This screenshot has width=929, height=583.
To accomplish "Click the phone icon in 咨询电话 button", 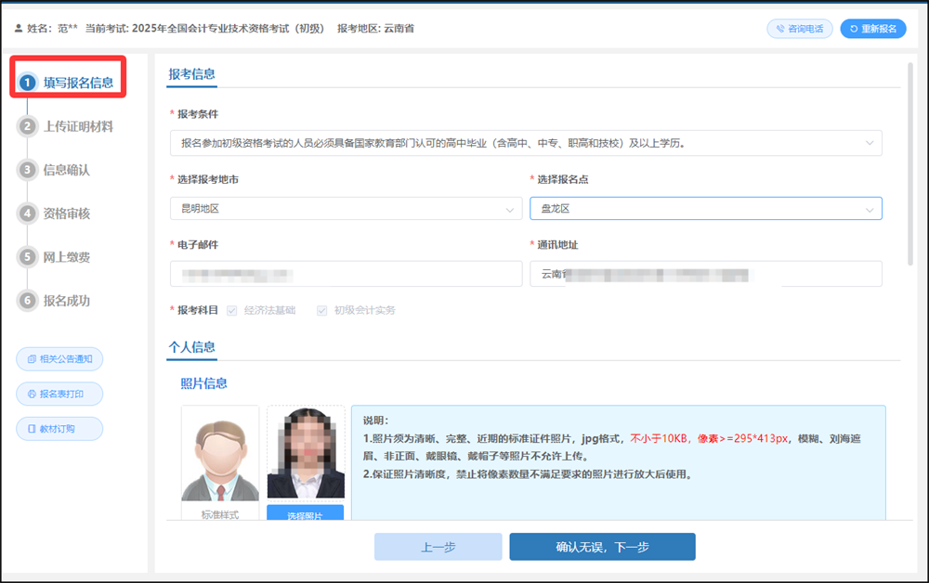I will pos(780,29).
